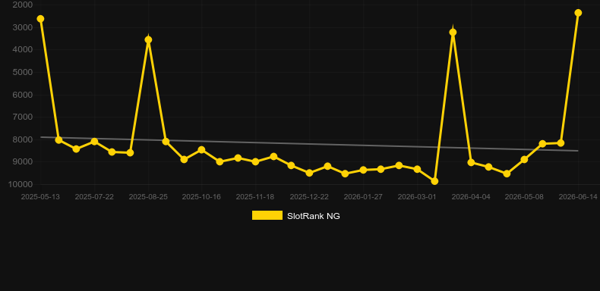This screenshot has width=600, height=291.
Task: Click the 2025-05-13 x-axis date label
Action: coord(40,197)
